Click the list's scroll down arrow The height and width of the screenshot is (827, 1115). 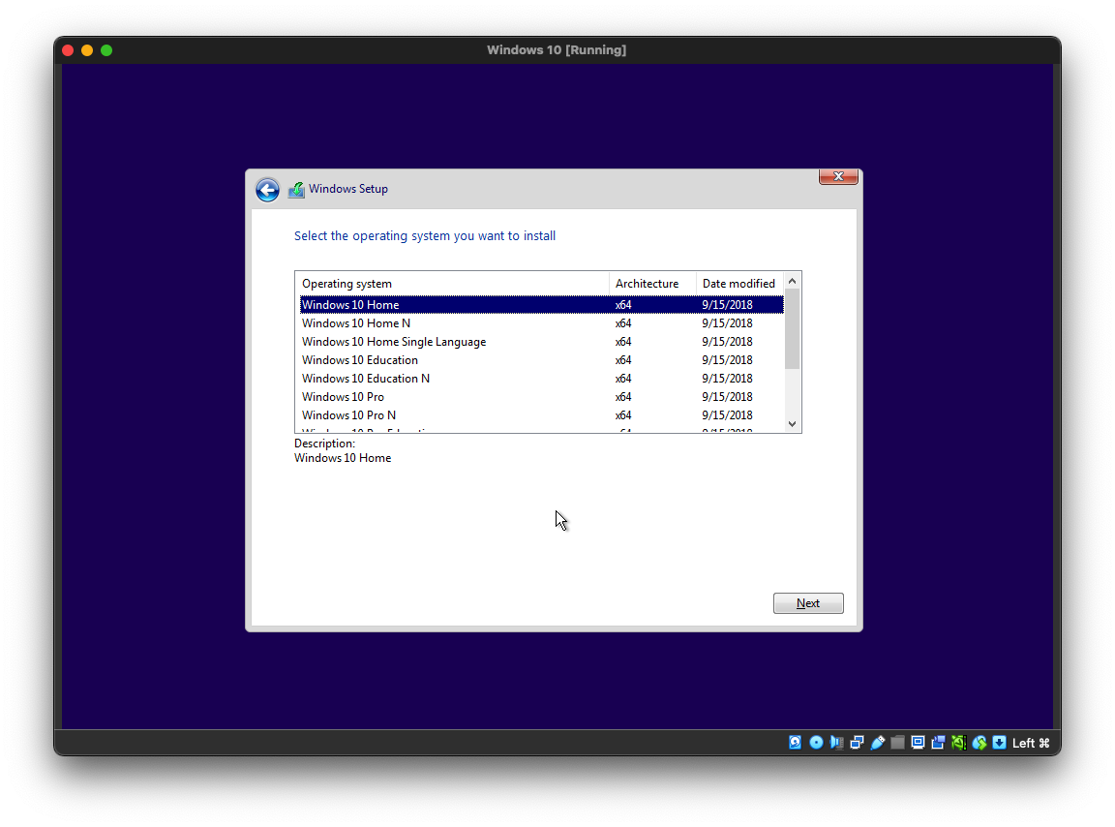point(792,423)
